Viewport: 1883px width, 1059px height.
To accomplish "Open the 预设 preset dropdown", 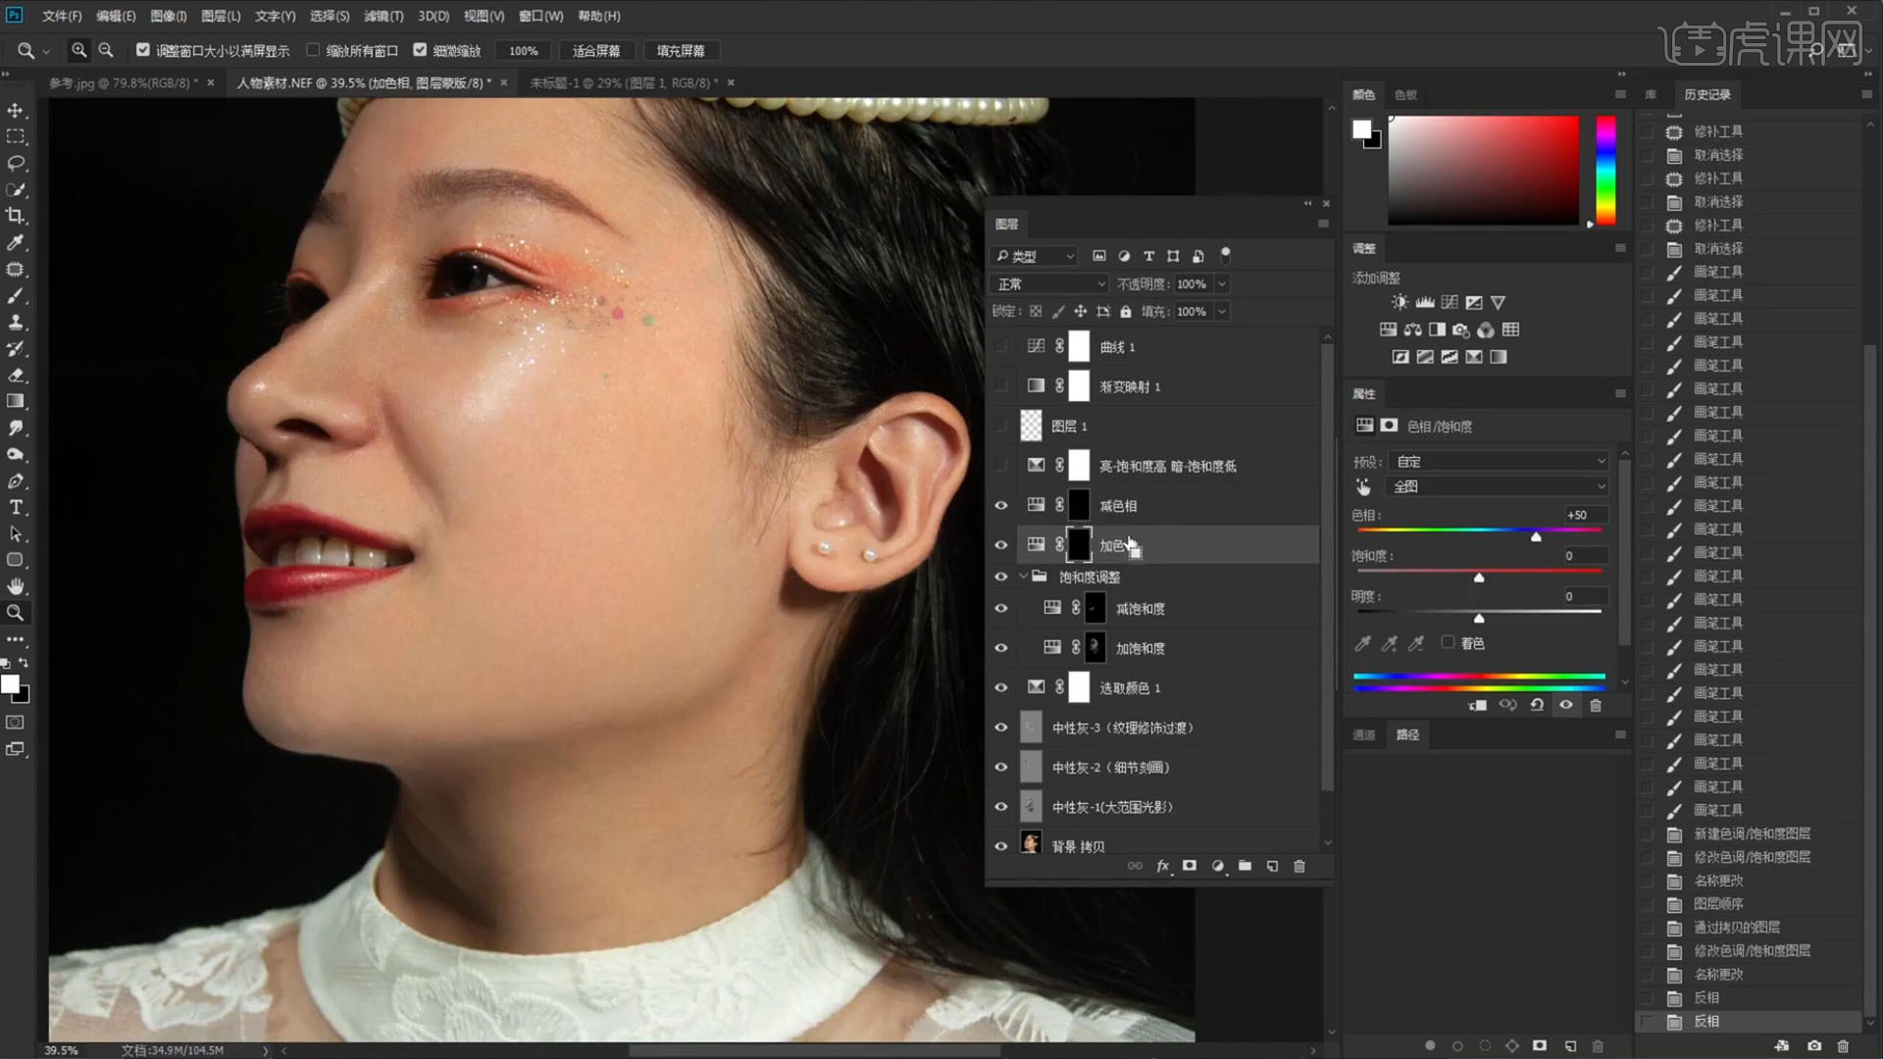I will [x=1499, y=461].
